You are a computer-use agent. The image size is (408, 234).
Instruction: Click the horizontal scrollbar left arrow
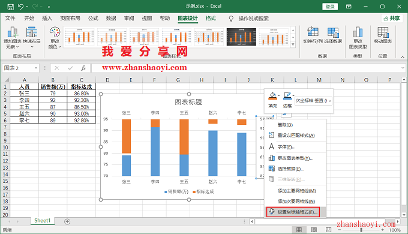pos(251,221)
